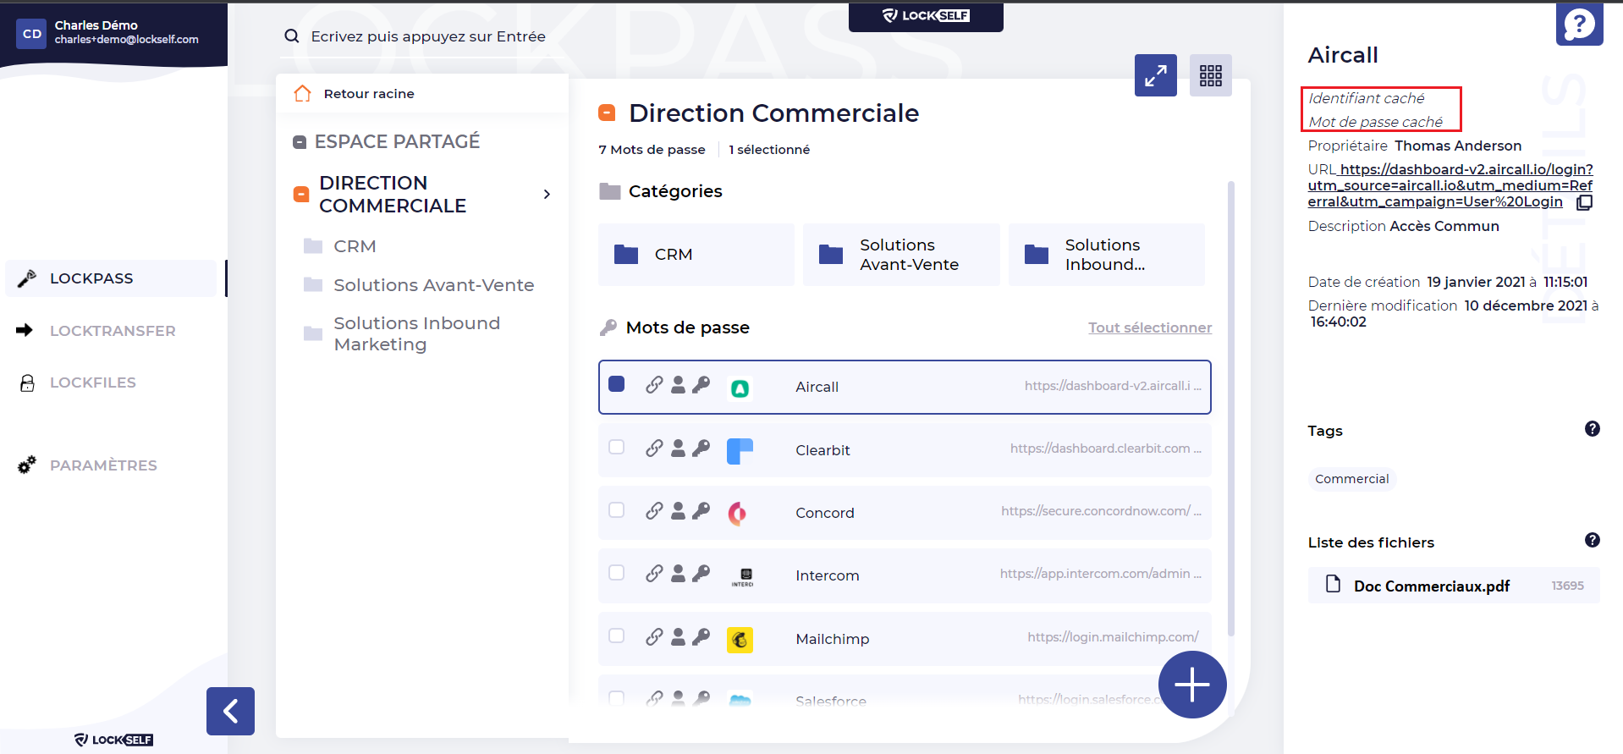
Task: Open LockTransfer in the side menu
Action: coord(112,331)
